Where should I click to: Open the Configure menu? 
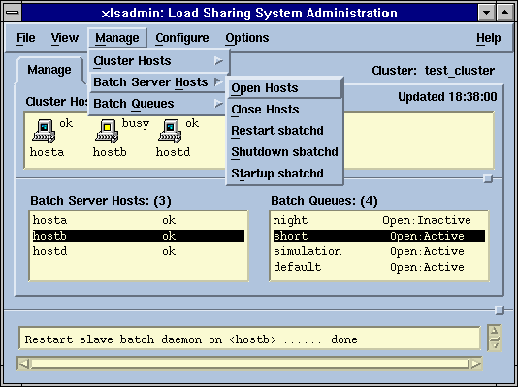click(182, 38)
